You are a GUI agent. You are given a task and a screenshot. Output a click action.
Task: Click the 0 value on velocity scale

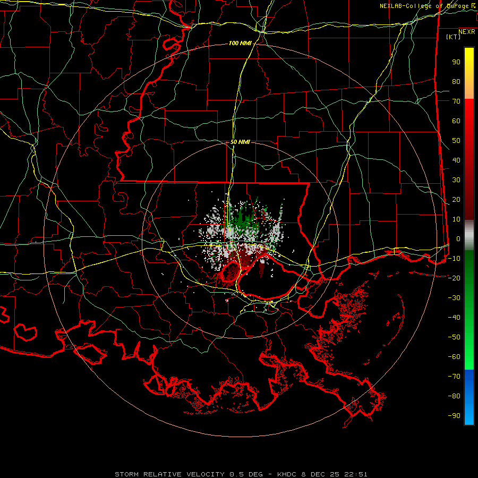coord(458,239)
